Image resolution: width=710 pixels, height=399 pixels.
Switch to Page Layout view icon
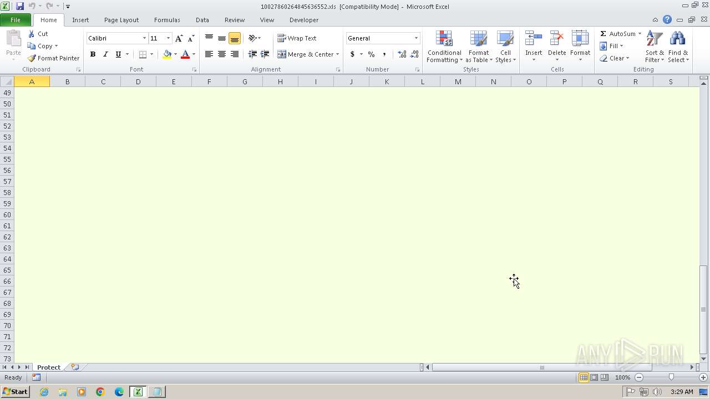point(594,377)
